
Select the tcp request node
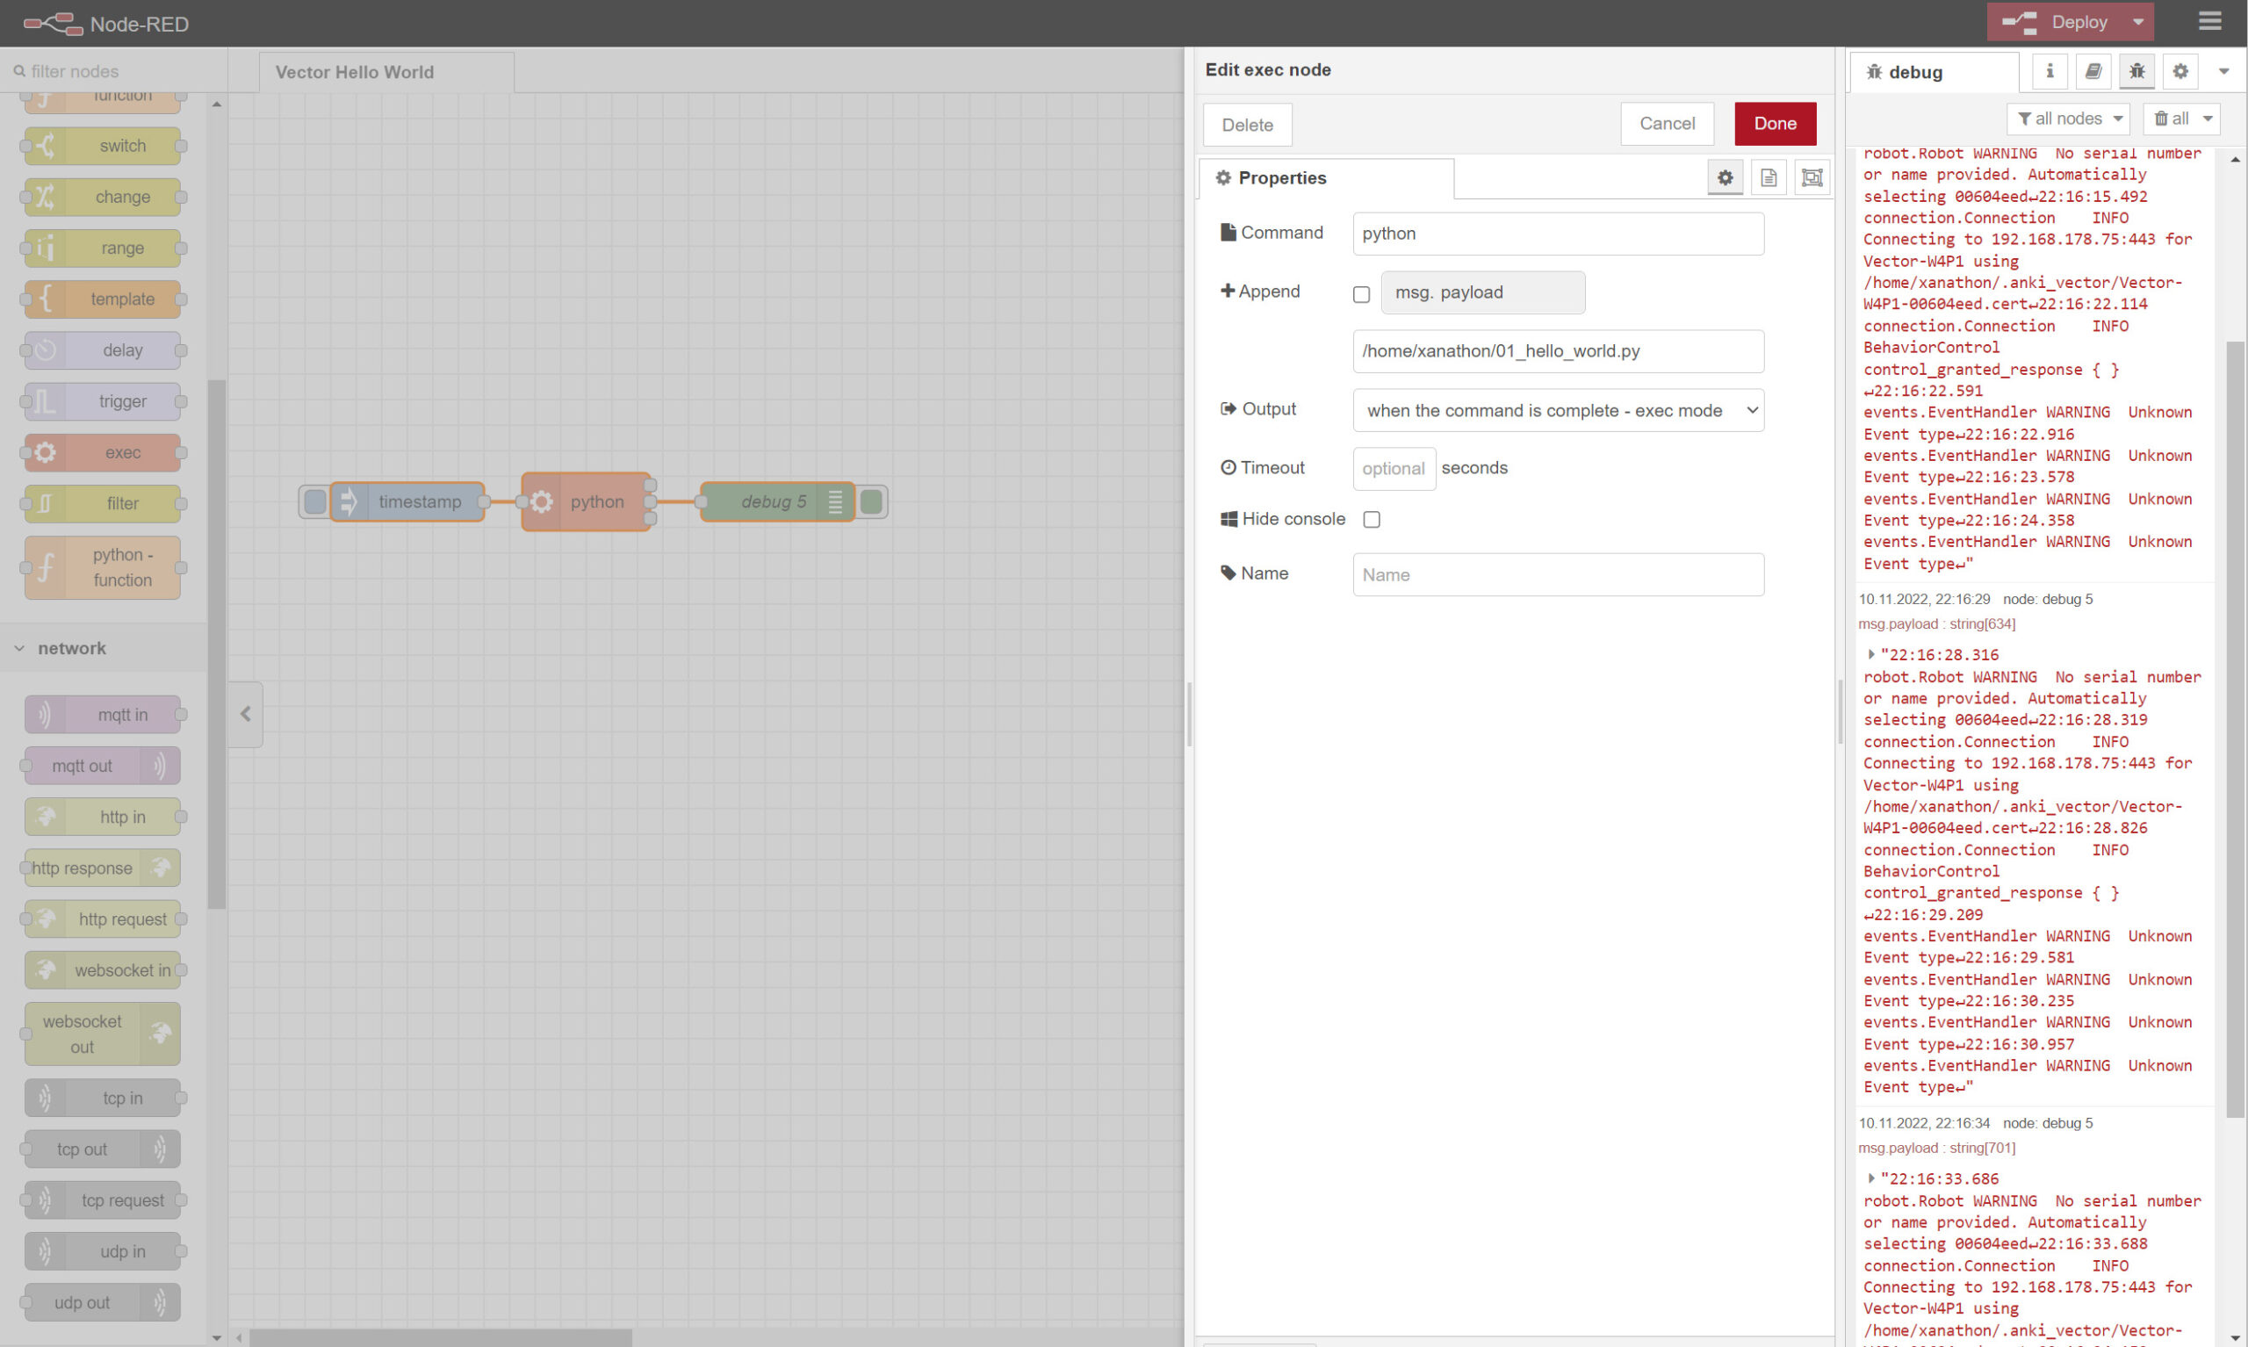(103, 1200)
